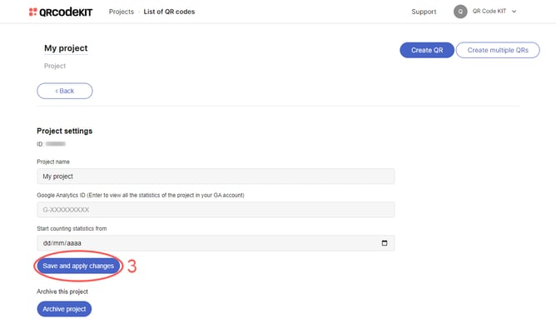Go to List of QR codes
Image resolution: width=556 pixels, height=334 pixels.
169,12
